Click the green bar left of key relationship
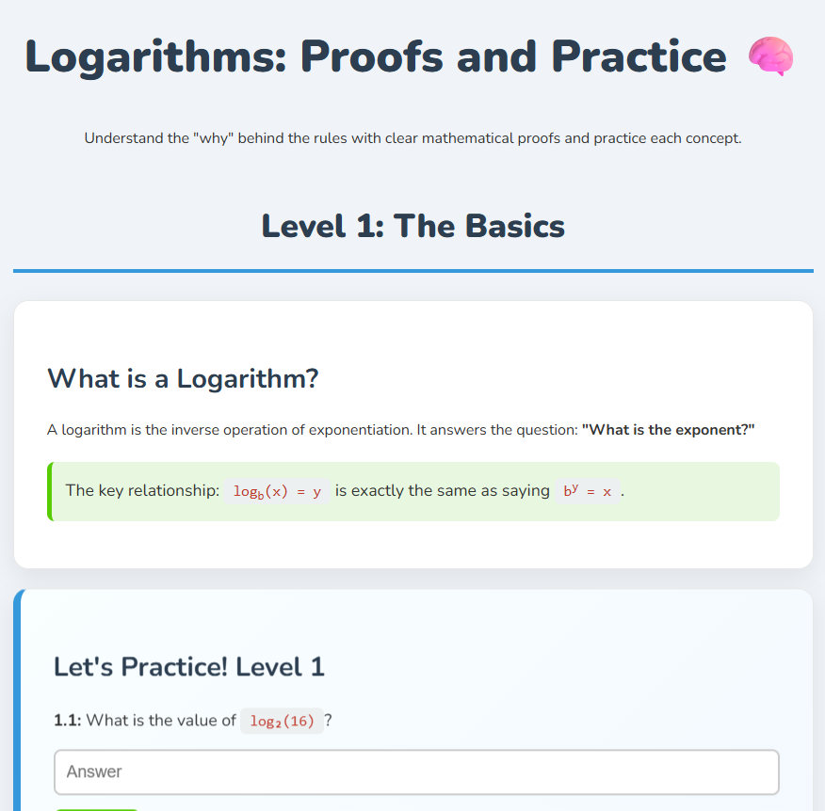Viewport: 825px width, 811px height. 50,491
